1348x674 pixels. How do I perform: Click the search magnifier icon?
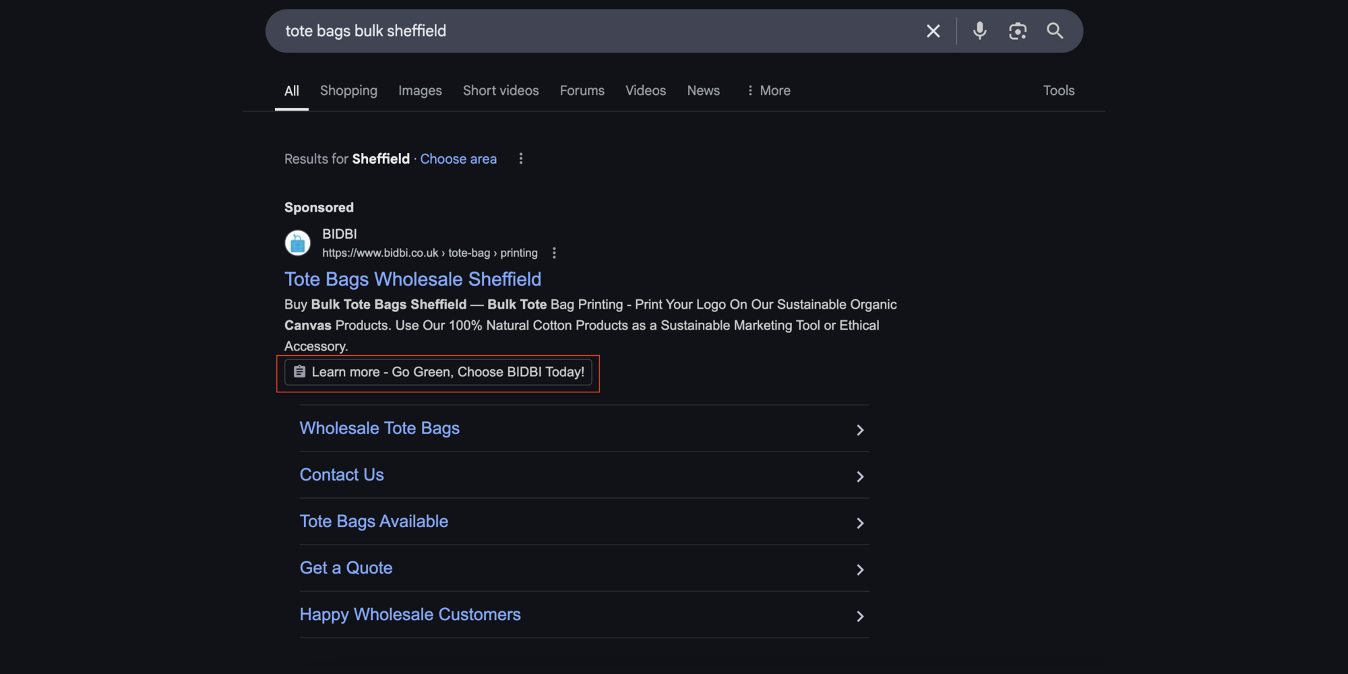pos(1055,30)
